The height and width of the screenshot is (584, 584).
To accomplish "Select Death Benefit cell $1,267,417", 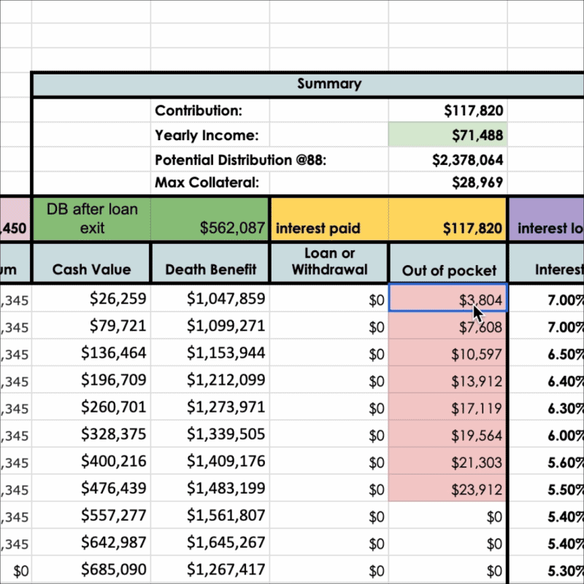I will (210, 570).
